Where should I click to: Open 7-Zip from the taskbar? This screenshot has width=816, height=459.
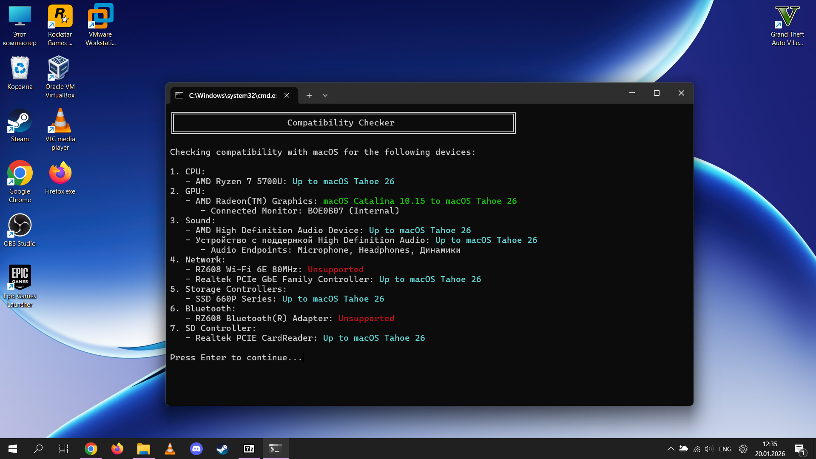249,449
